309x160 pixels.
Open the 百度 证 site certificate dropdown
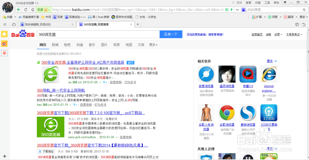[43, 10]
